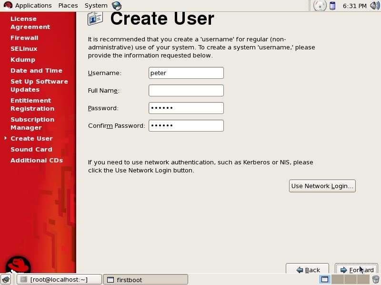Select Sound Card step in sidebar
The width and height of the screenshot is (381, 285).
click(31, 149)
